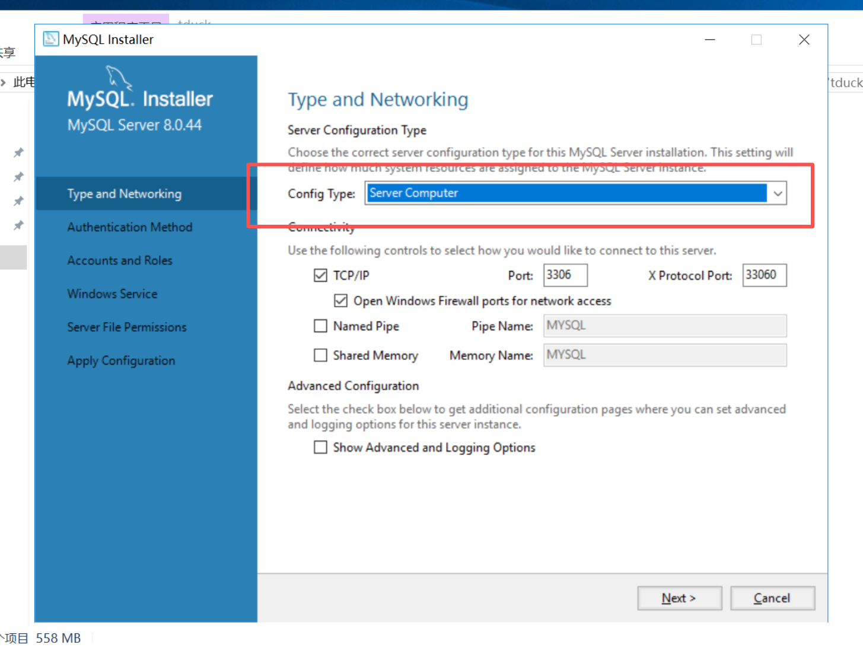
Task: Go to Authentication Method step
Action: click(130, 227)
